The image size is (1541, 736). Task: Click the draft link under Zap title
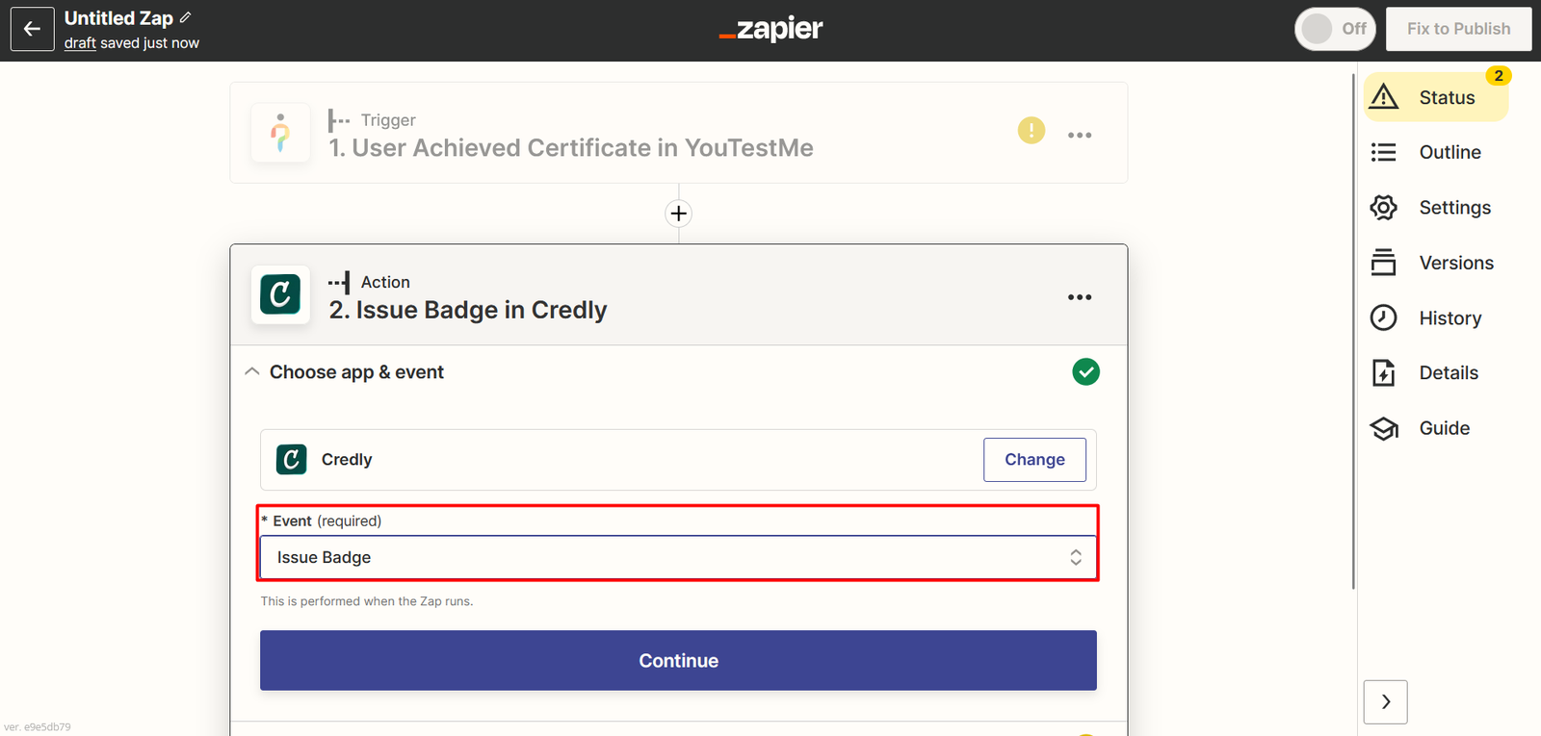click(80, 43)
